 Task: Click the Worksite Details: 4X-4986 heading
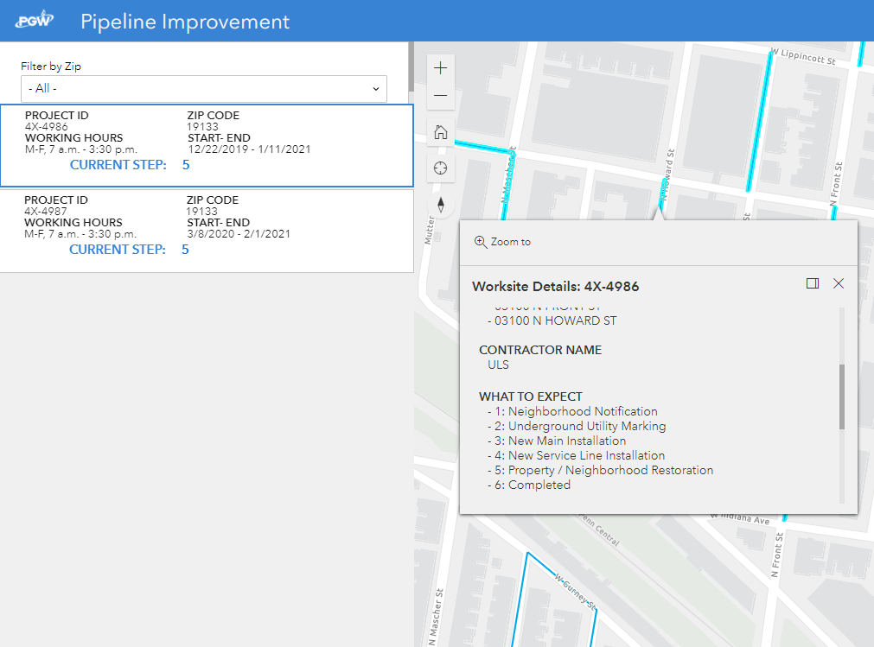coord(555,286)
